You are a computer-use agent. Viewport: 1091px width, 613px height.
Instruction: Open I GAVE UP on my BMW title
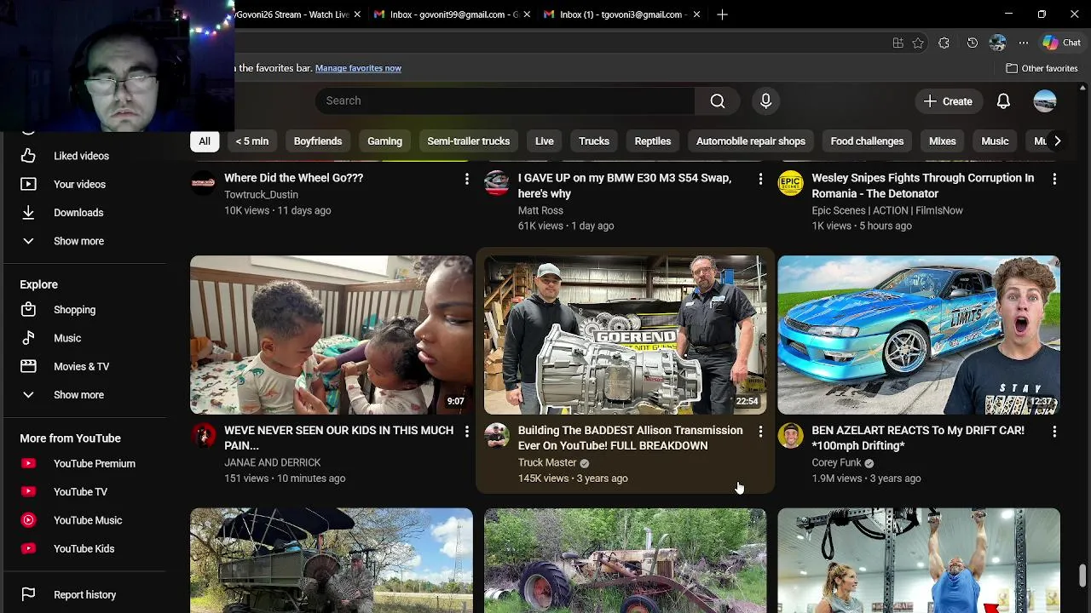pos(625,186)
